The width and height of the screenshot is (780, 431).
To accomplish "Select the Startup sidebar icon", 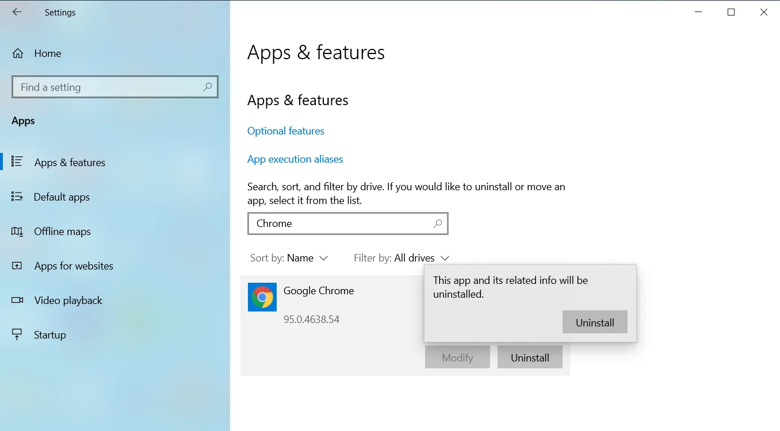I will pos(17,334).
